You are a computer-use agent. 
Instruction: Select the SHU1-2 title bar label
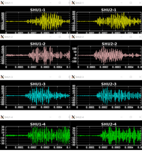click(x=9, y=37)
